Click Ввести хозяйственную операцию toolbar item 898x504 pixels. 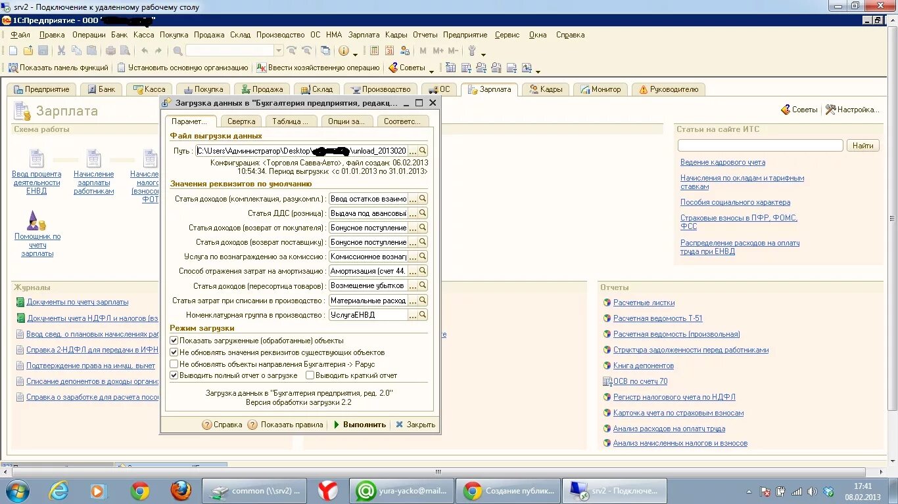[318, 68]
